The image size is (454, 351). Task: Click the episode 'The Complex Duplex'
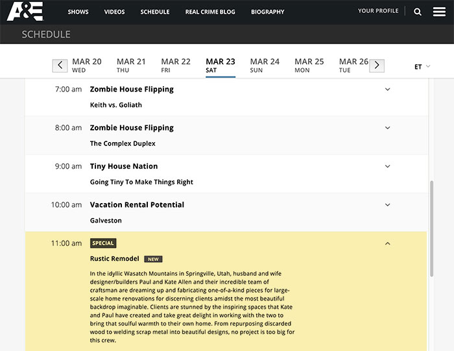pyautogui.click(x=123, y=143)
